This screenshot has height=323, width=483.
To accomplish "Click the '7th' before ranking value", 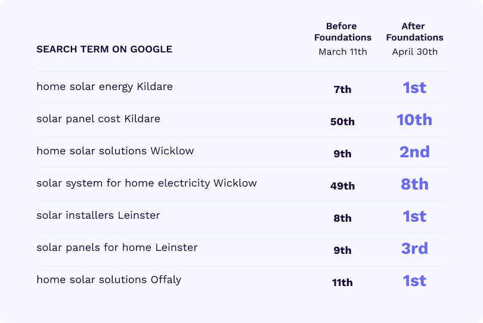I will pyautogui.click(x=342, y=89).
